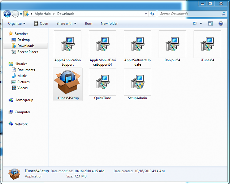The image size is (230, 184).
Task: Maximize the Explorer window
Action: pyautogui.click(x=210, y=3)
